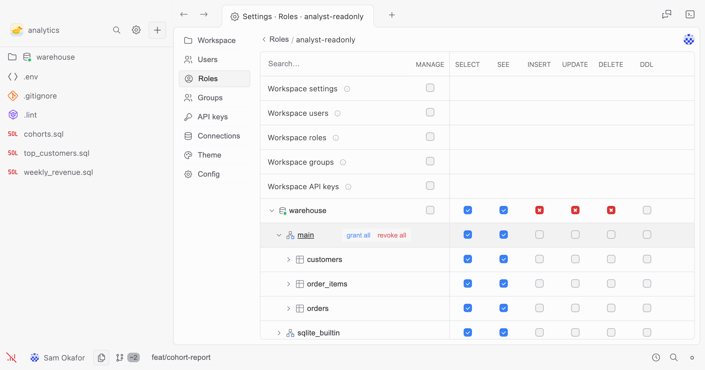The width and height of the screenshot is (705, 370).
Task: Open the API keys settings section
Action: [214, 117]
